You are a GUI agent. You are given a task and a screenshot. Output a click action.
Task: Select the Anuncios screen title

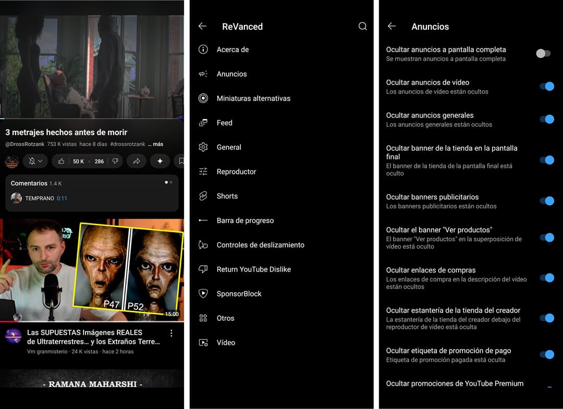point(430,27)
